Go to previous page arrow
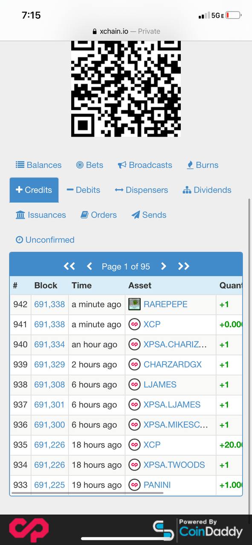This screenshot has height=545, width=252. click(x=89, y=266)
